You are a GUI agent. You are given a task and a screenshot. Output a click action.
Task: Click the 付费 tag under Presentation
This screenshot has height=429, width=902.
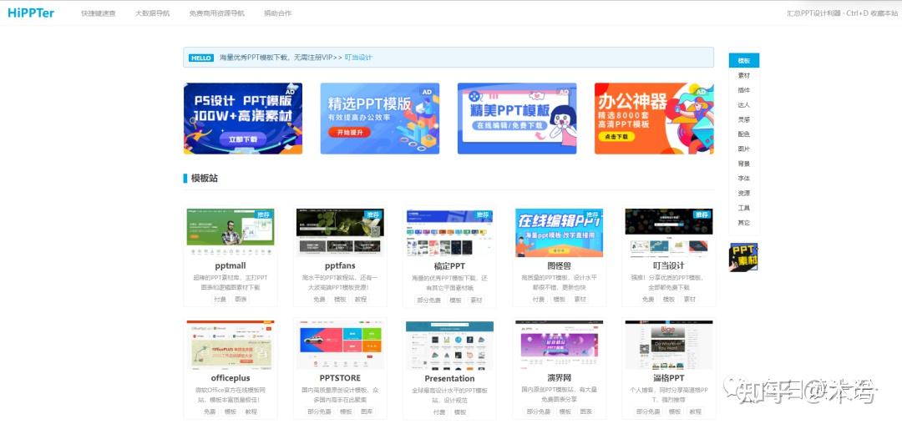[439, 412]
